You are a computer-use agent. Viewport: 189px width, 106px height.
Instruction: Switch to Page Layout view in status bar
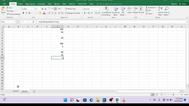tap(157, 95)
